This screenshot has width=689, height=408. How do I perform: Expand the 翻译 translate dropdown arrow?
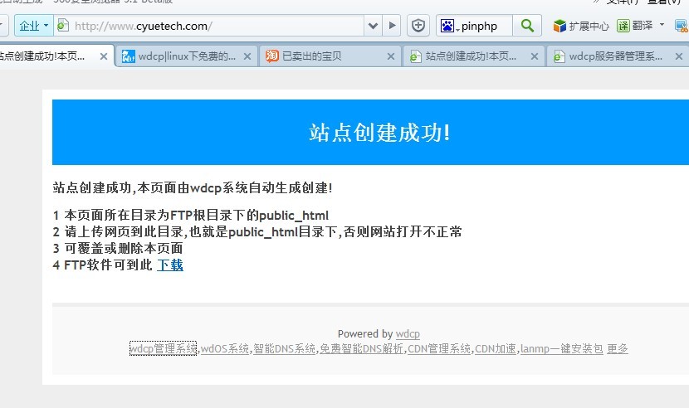point(662,25)
